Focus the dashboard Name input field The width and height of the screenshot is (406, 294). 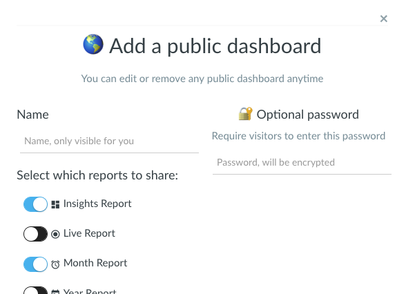click(109, 141)
